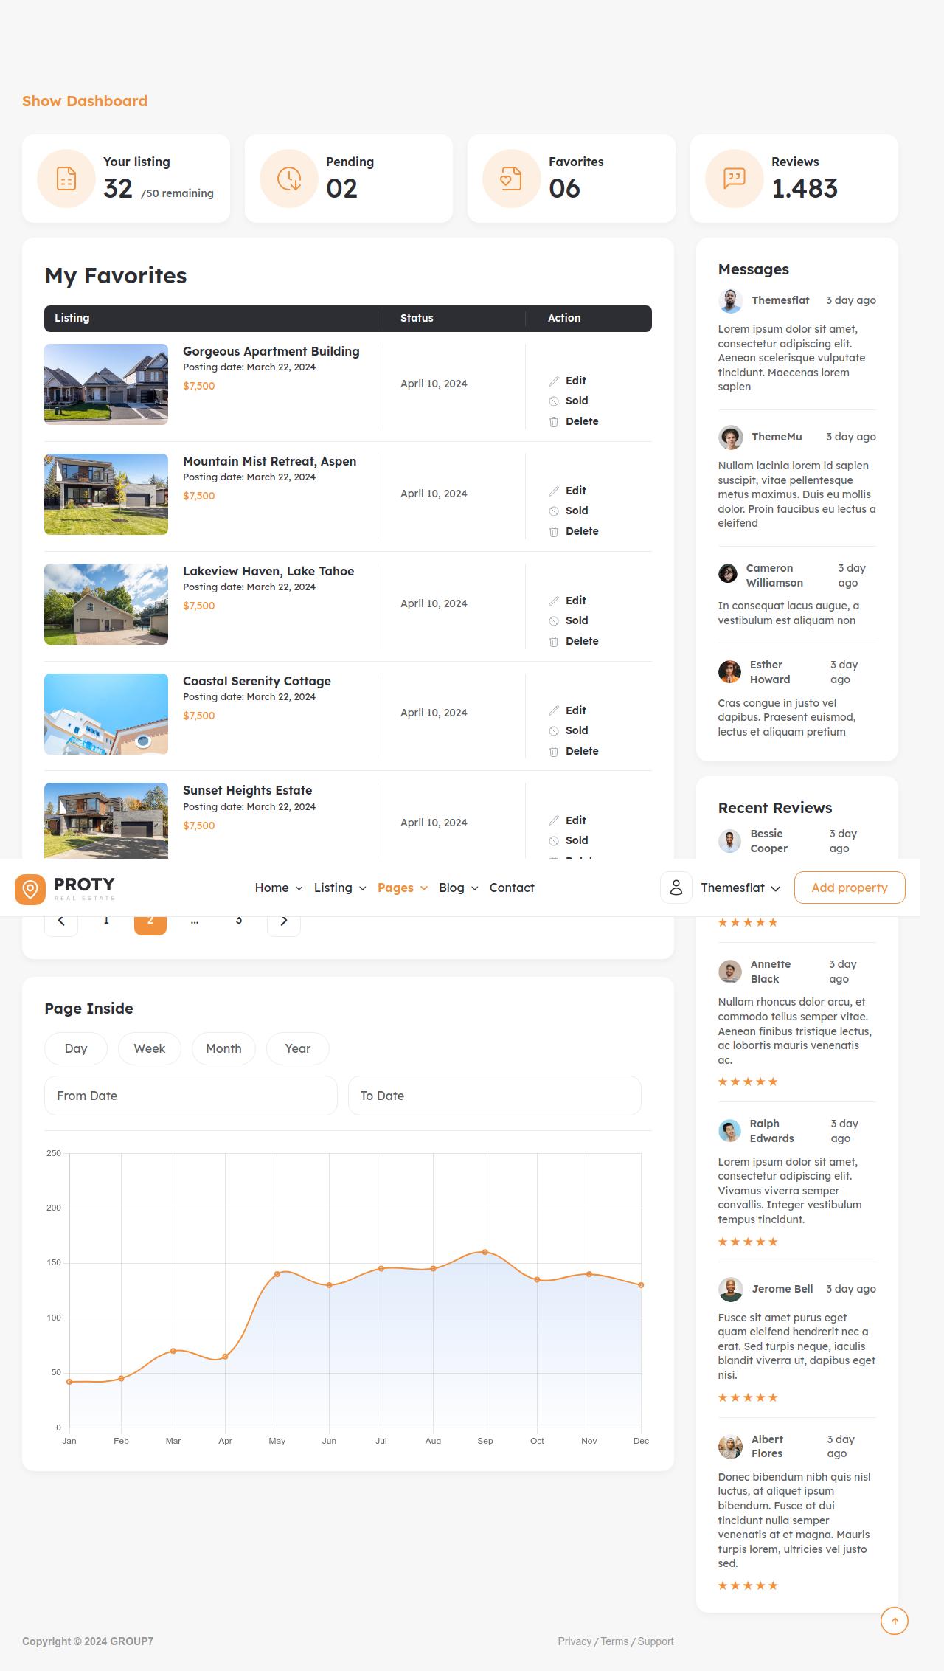Expand the Home menu dropdown
944x1671 pixels.
278,888
